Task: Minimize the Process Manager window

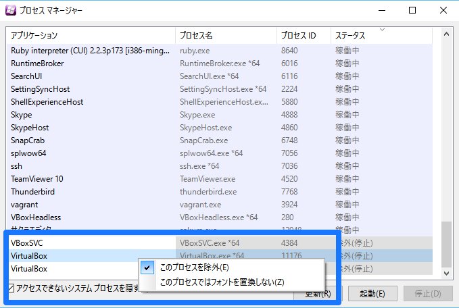Action: pyautogui.click(x=382, y=11)
